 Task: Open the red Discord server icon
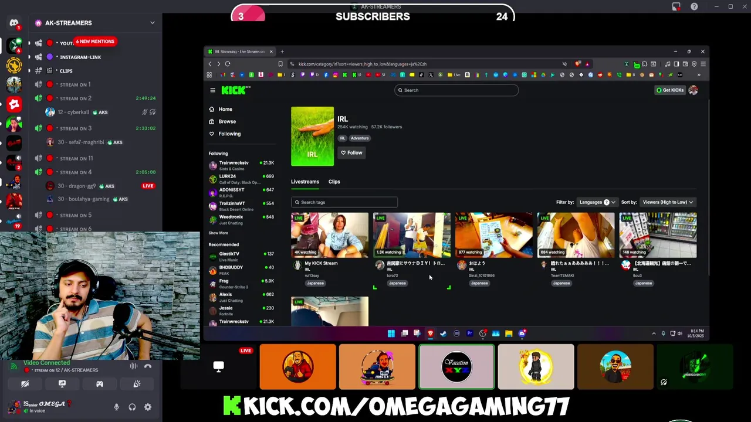pos(14,104)
